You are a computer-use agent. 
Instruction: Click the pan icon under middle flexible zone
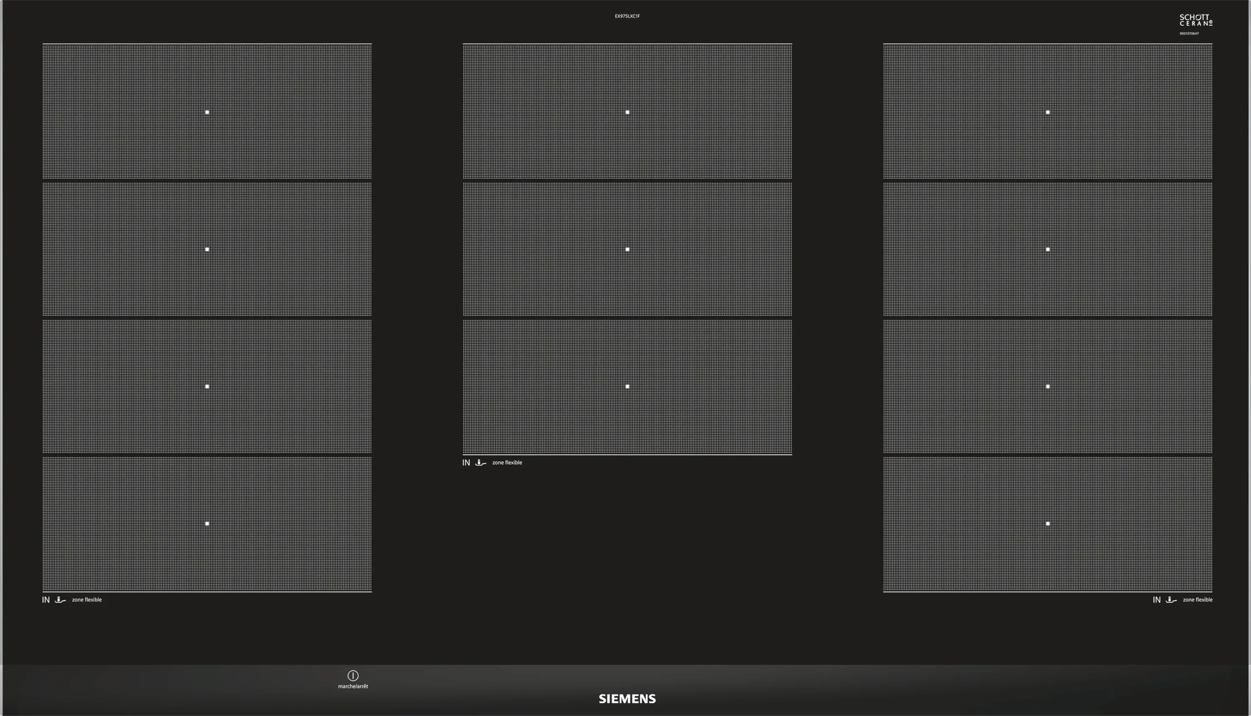(480, 463)
